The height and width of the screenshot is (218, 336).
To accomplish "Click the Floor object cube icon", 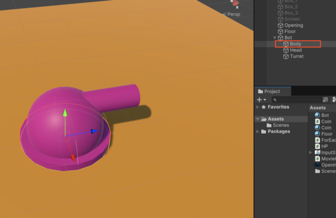I will coord(280,32).
